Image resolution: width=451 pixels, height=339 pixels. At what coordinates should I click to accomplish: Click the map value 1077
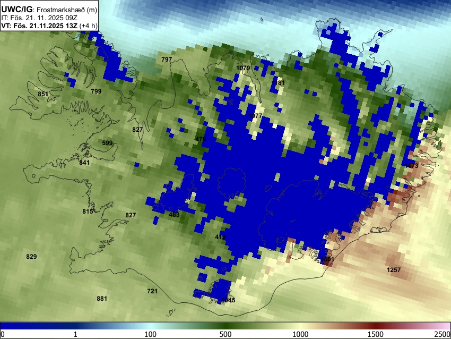pyautogui.click(x=255, y=116)
